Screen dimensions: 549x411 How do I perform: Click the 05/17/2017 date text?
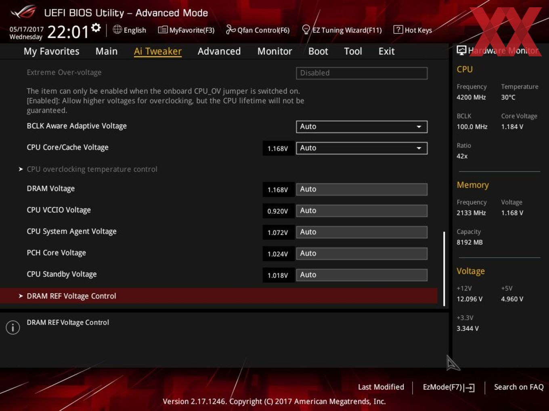[x=26, y=29]
